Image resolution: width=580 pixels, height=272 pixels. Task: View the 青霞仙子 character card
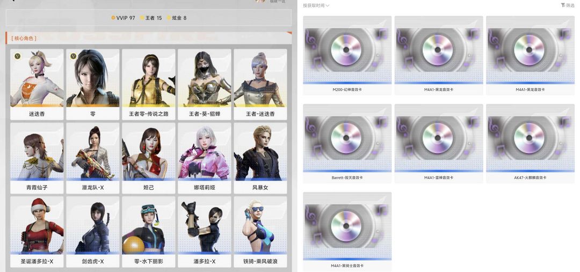(37, 158)
